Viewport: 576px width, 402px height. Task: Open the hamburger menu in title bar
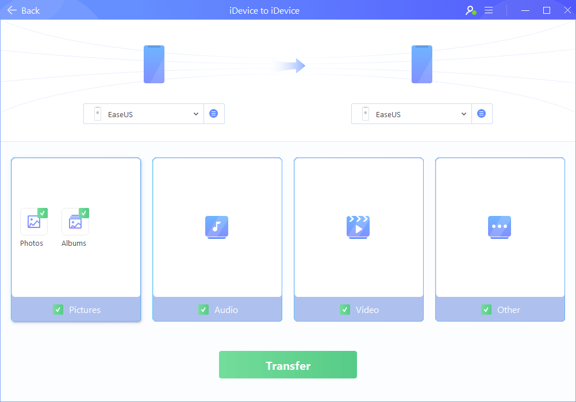click(x=489, y=10)
